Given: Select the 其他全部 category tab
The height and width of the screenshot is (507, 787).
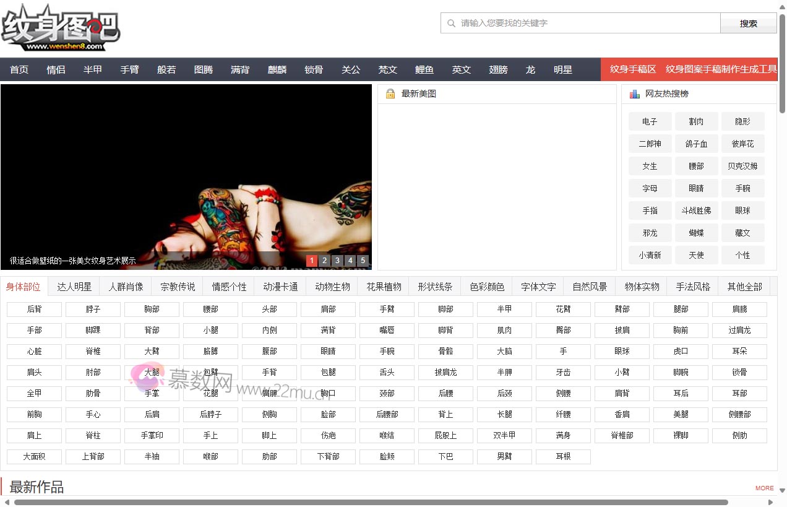Looking at the screenshot, I should pyautogui.click(x=744, y=287).
